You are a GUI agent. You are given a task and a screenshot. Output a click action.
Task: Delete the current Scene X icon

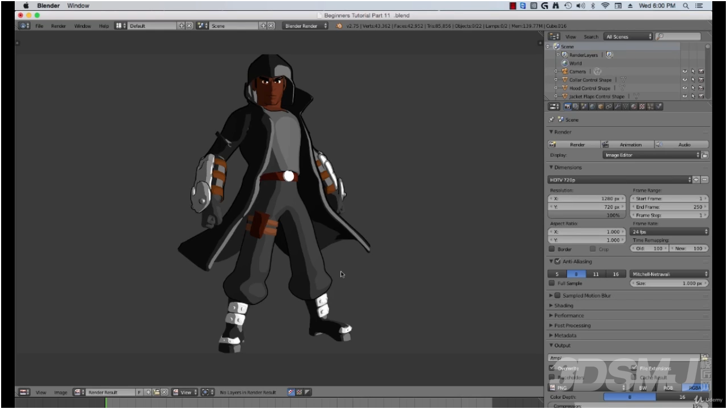[271, 26]
